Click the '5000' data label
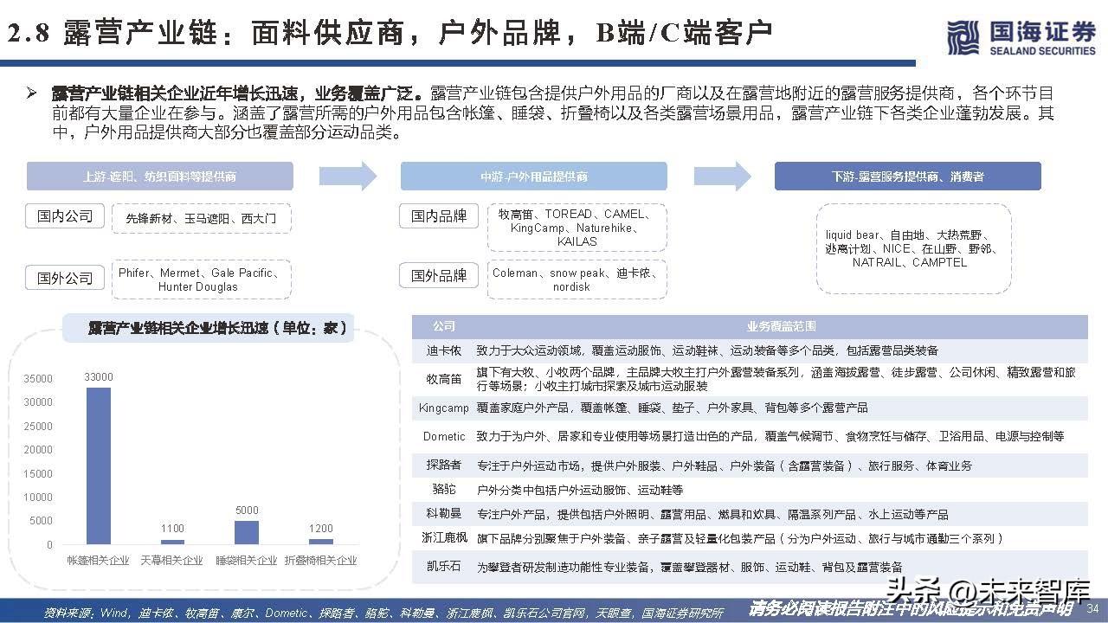The height and width of the screenshot is (623, 1108). 247,511
